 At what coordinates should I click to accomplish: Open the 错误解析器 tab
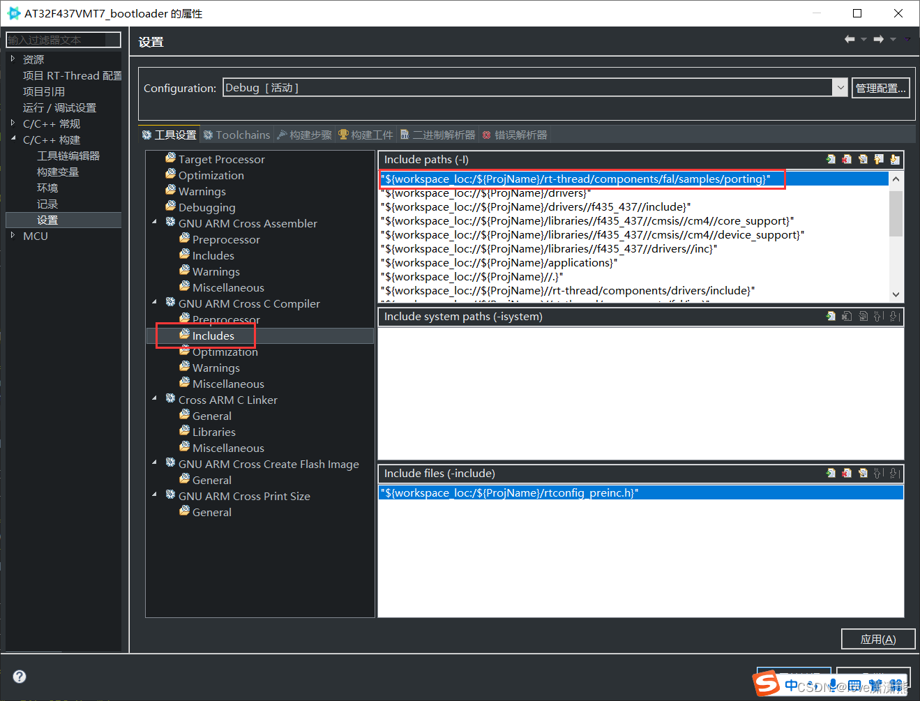point(515,135)
